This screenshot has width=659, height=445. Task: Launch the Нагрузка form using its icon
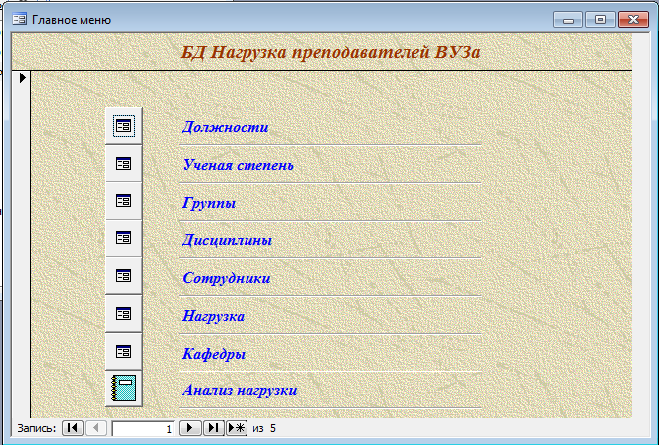point(123,314)
